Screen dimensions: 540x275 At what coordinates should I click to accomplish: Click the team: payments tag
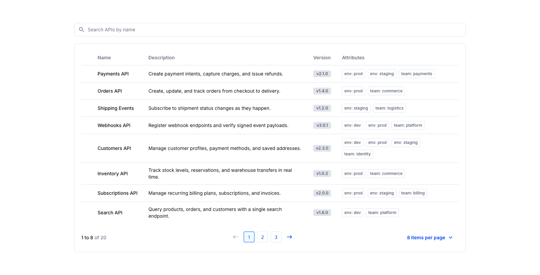point(416,74)
